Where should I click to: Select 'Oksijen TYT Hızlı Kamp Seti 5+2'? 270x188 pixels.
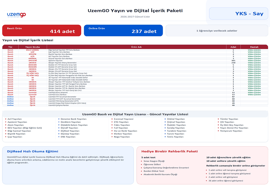(x=135, y=90)
